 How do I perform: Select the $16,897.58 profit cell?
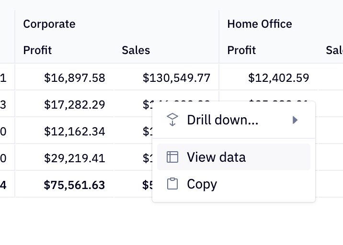click(x=74, y=78)
